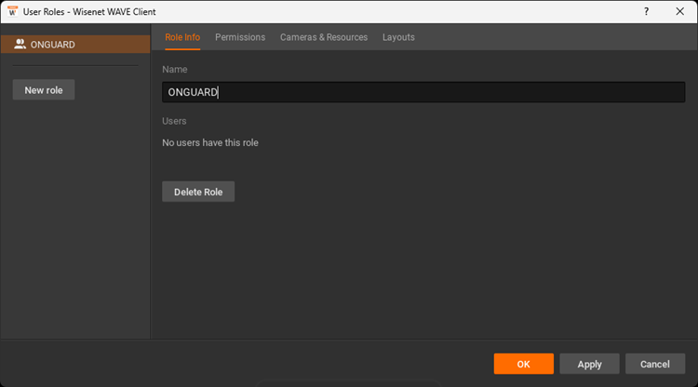Apply the role changes

[x=589, y=364]
